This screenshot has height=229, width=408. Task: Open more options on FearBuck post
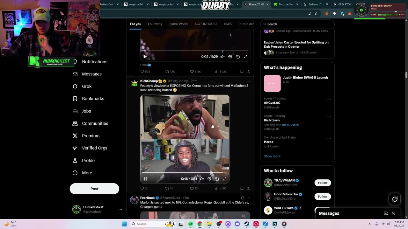[x=248, y=198]
